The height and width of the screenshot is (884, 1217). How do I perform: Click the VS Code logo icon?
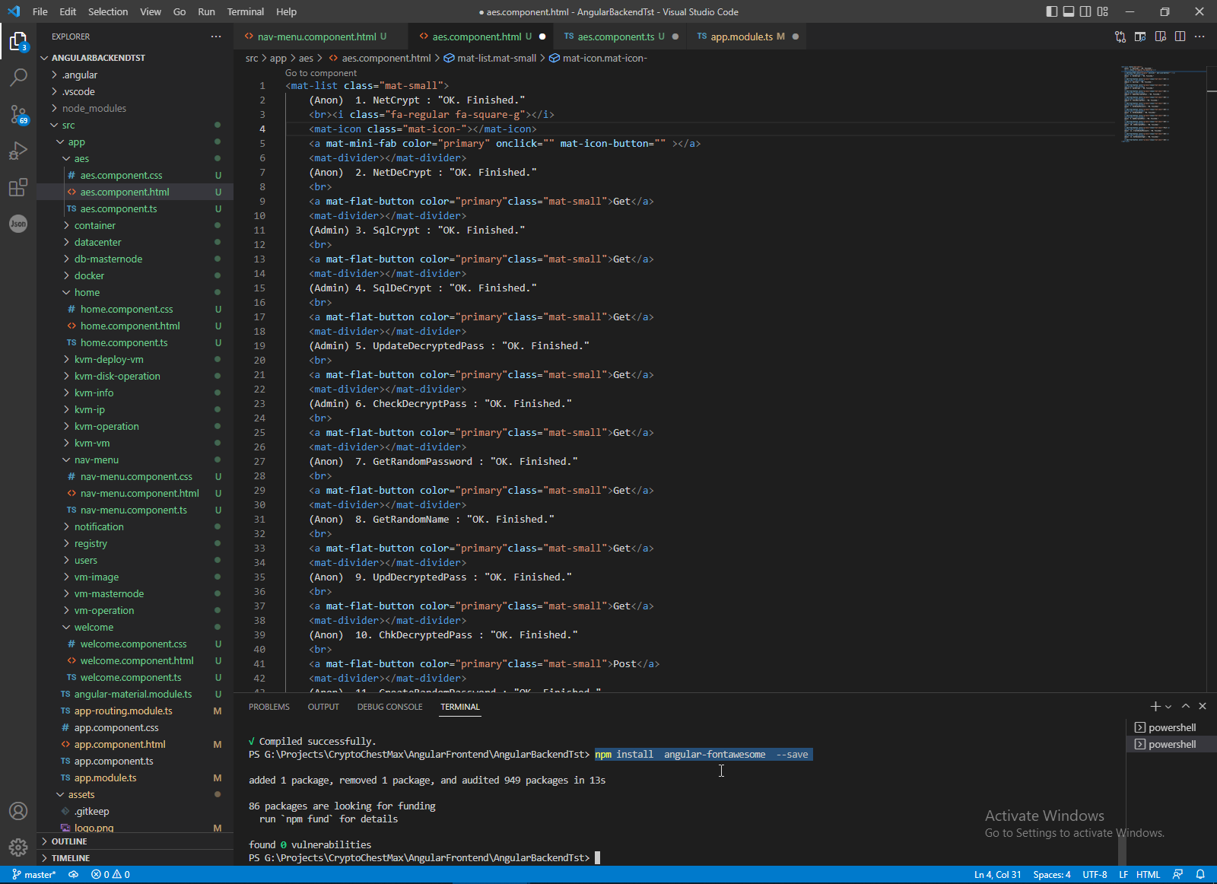point(14,11)
